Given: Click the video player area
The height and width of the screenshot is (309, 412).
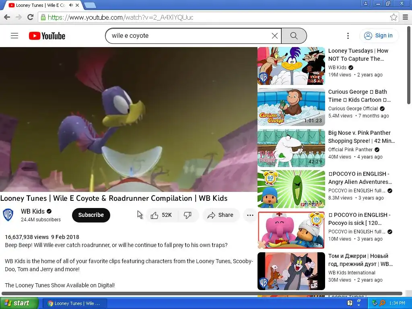Looking at the screenshot, I should (128, 119).
